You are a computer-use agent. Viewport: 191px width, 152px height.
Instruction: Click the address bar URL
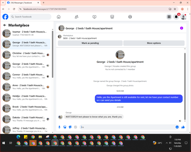coord(45,9)
